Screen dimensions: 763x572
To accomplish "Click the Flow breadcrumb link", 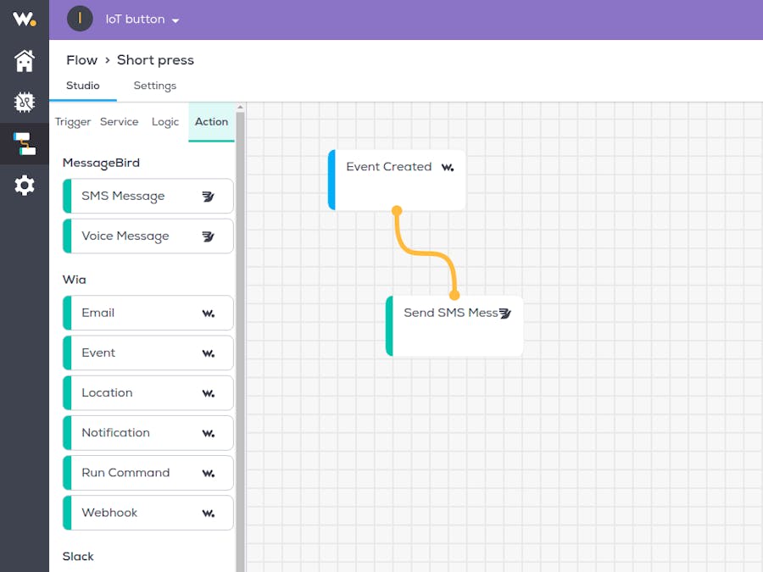I will point(81,60).
